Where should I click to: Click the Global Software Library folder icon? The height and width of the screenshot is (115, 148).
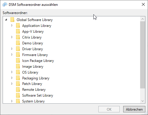pos(12,20)
